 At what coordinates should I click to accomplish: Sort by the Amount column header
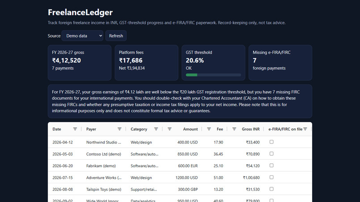click(x=190, y=129)
